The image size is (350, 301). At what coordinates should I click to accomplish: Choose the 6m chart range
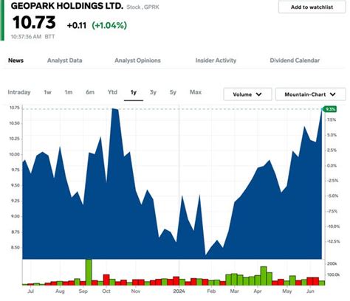[90, 92]
